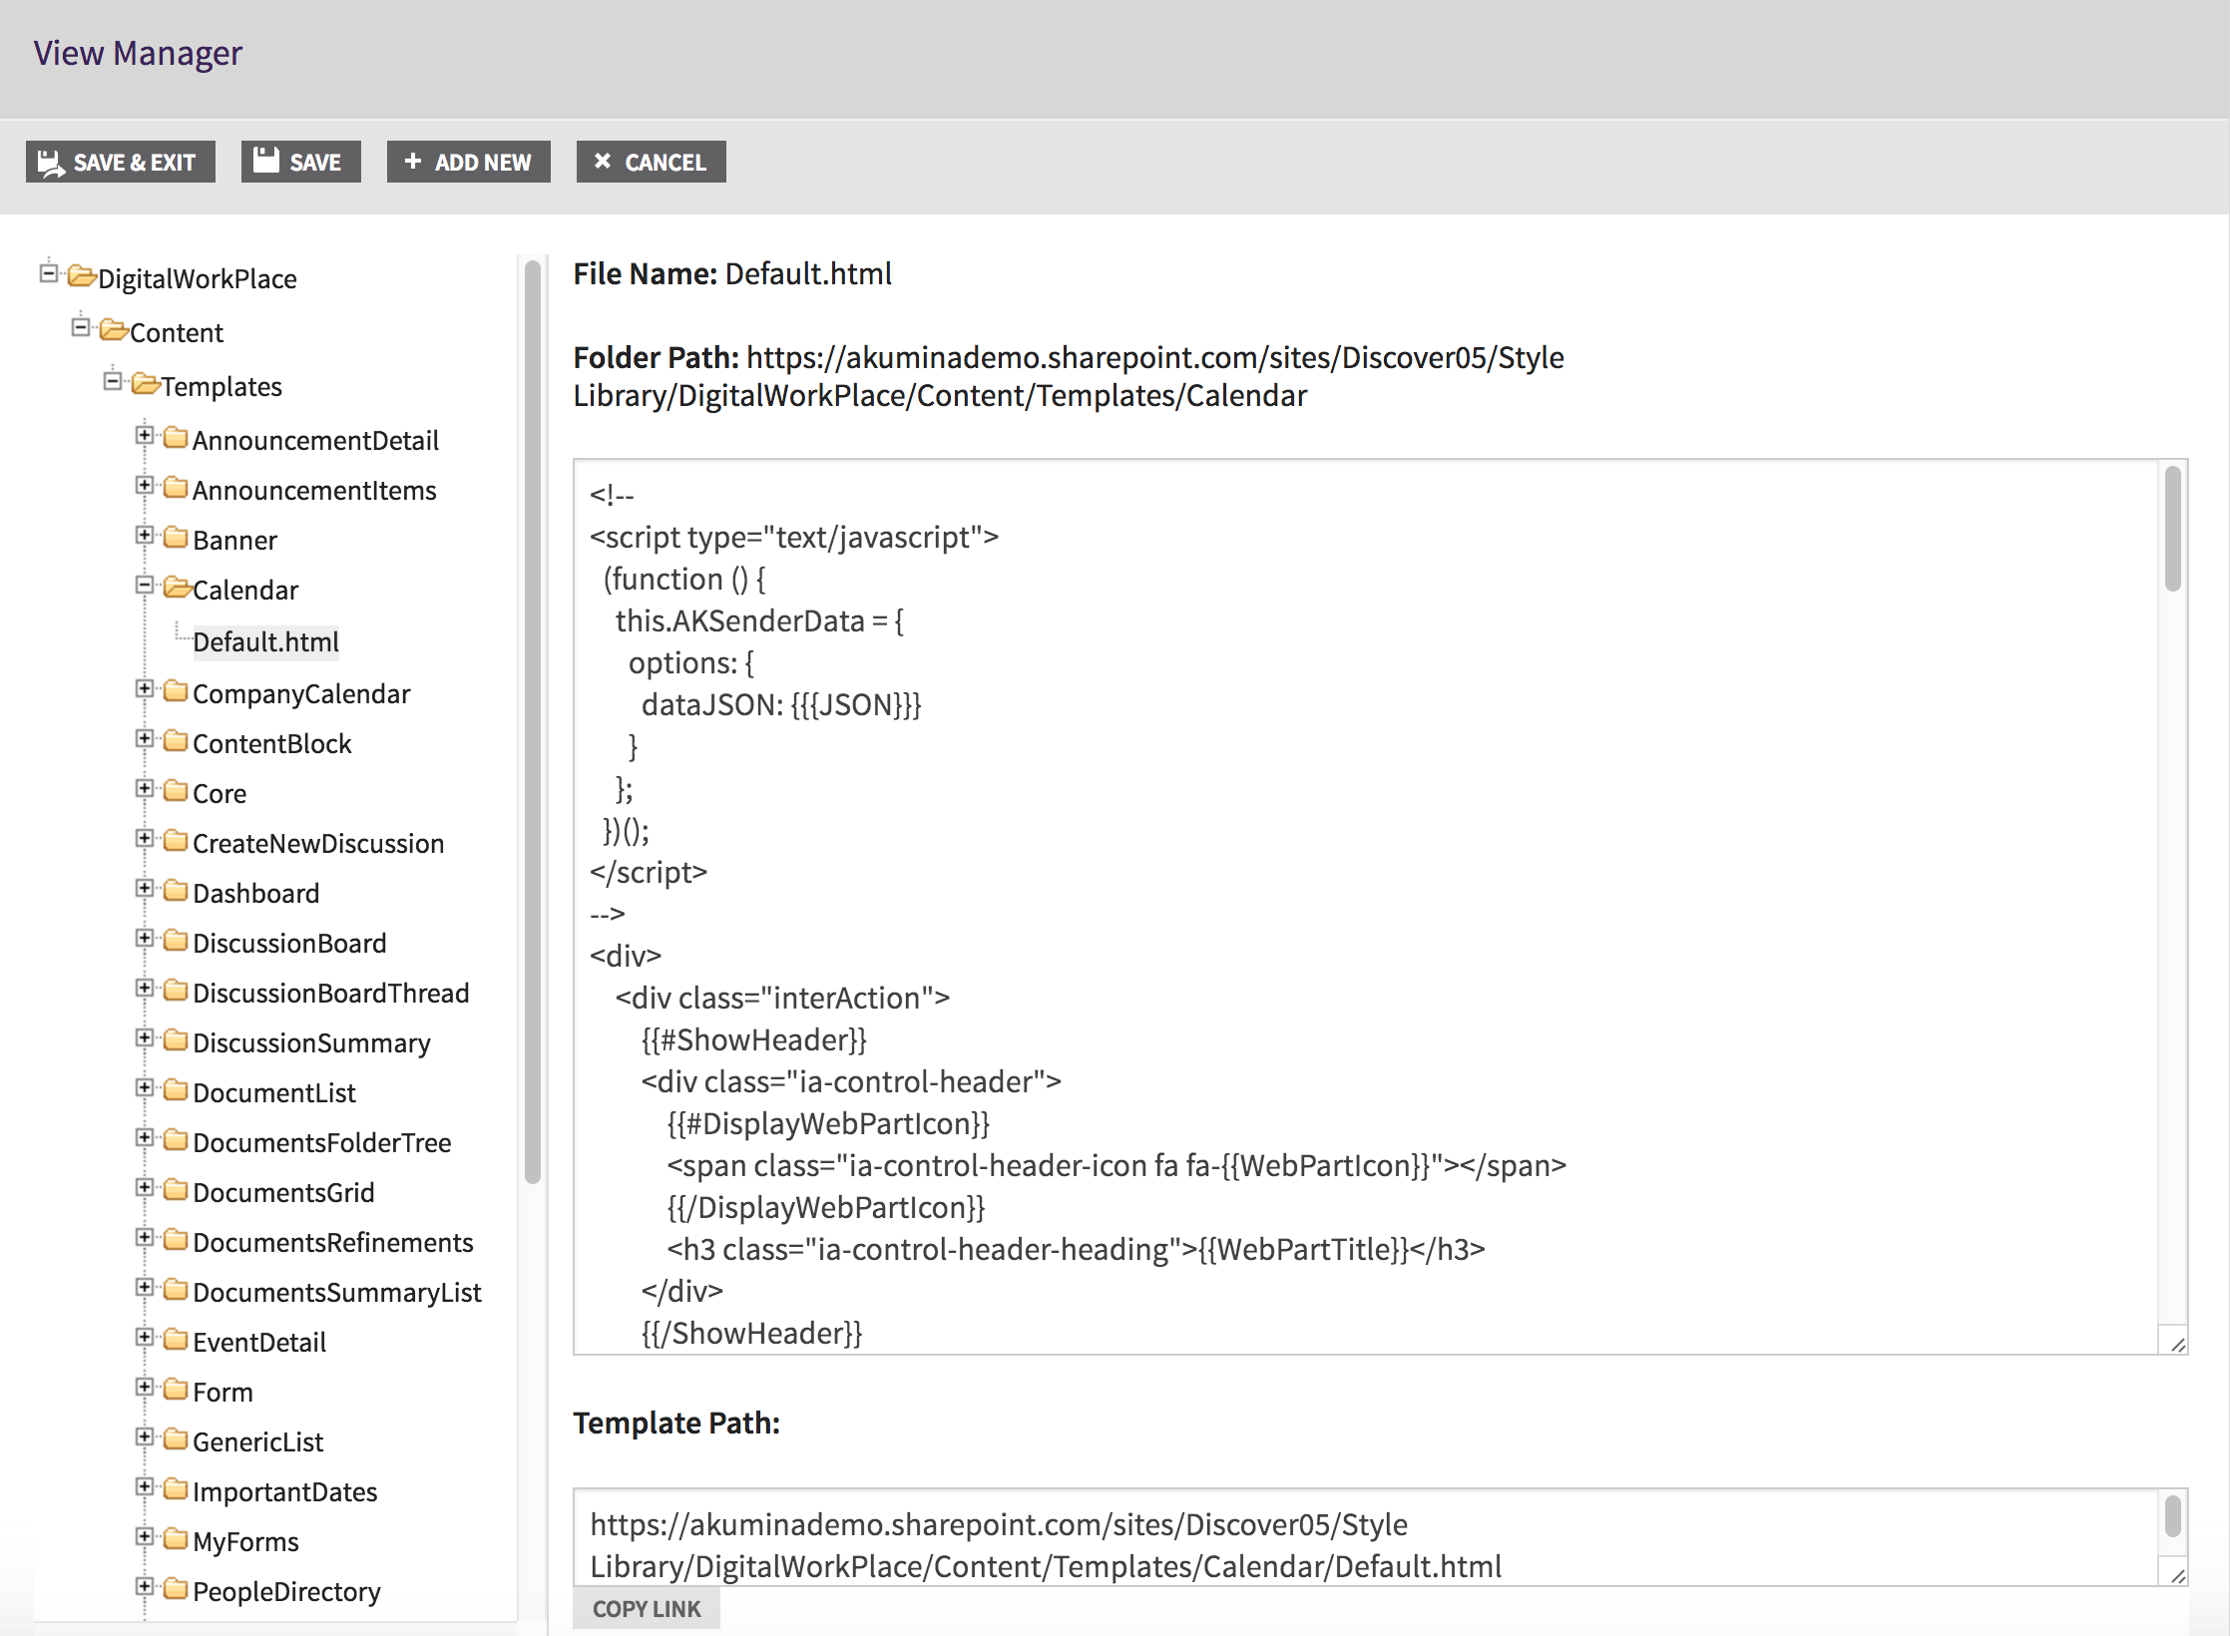The width and height of the screenshot is (2230, 1636).
Task: Click the Core folder icon
Action: (176, 791)
